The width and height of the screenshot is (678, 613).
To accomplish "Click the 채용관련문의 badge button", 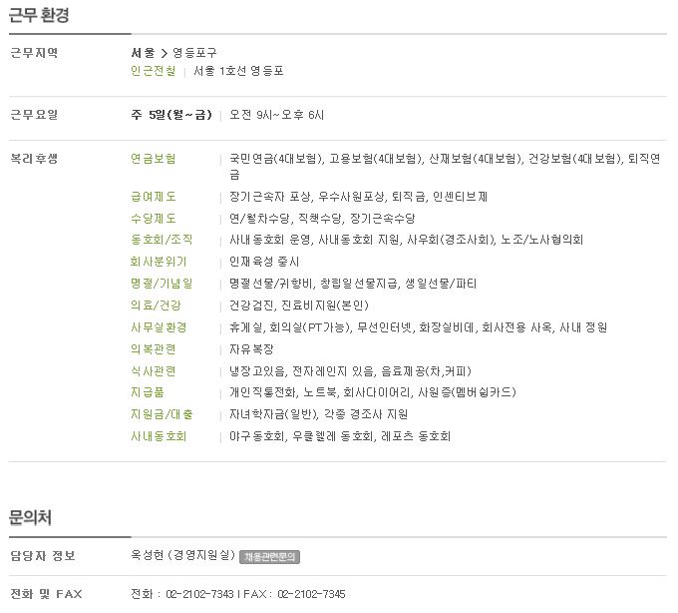I will (x=269, y=557).
